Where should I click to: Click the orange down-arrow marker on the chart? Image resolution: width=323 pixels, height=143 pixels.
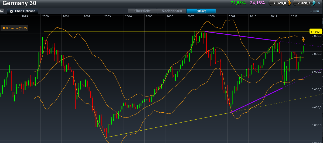click(x=303, y=39)
